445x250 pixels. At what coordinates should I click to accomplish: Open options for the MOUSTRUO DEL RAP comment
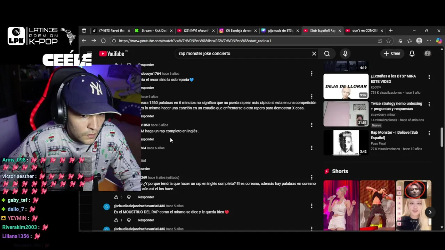tap(311, 206)
